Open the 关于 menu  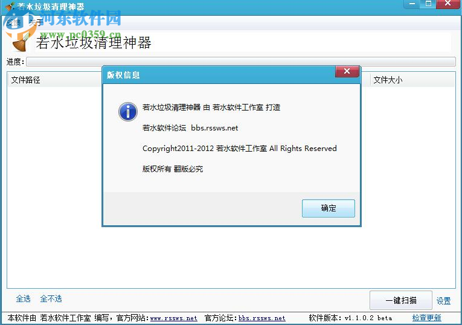pyautogui.click(x=36, y=22)
